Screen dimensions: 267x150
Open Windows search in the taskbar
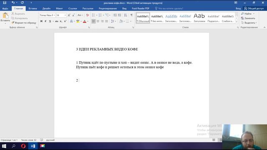click(x=13, y=146)
